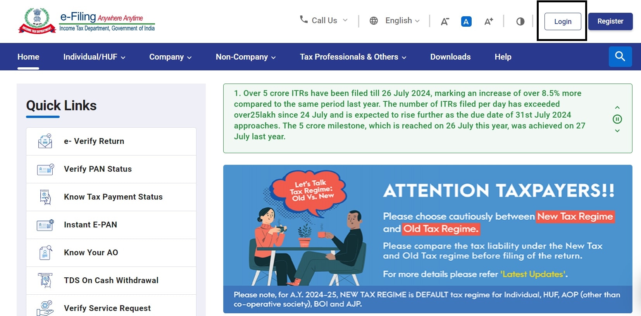Click the e-Filing Income Tax logo
641x316 pixels.
[87, 21]
